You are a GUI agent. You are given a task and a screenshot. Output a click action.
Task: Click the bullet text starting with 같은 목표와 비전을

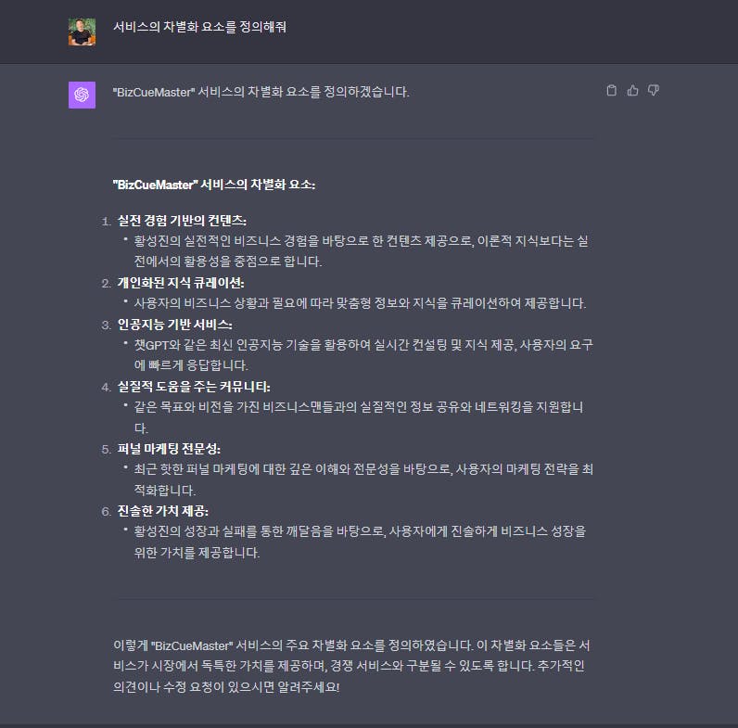click(359, 417)
